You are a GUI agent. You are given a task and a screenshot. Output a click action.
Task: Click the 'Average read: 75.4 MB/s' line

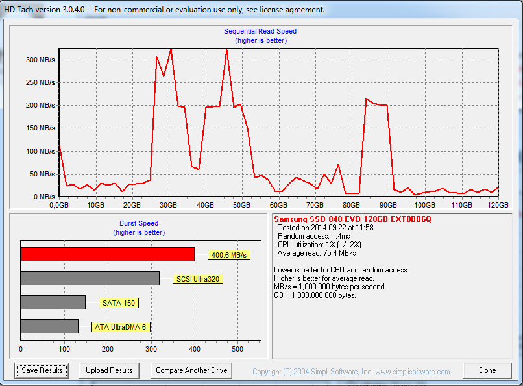coord(317,253)
